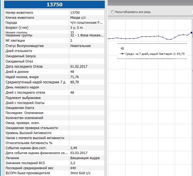Click the 'Лечение' row label
193x176 pixels.
tap(12, 158)
